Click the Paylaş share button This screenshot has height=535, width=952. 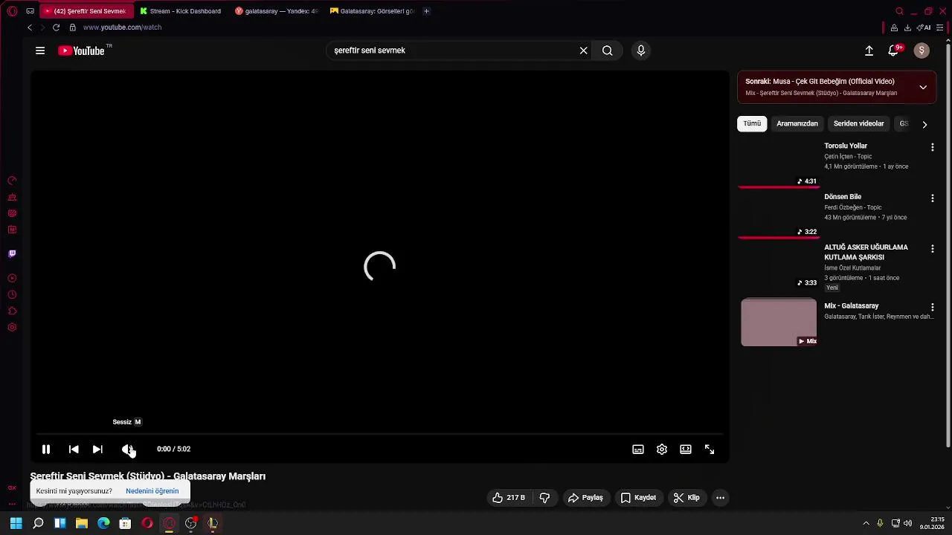pos(585,498)
